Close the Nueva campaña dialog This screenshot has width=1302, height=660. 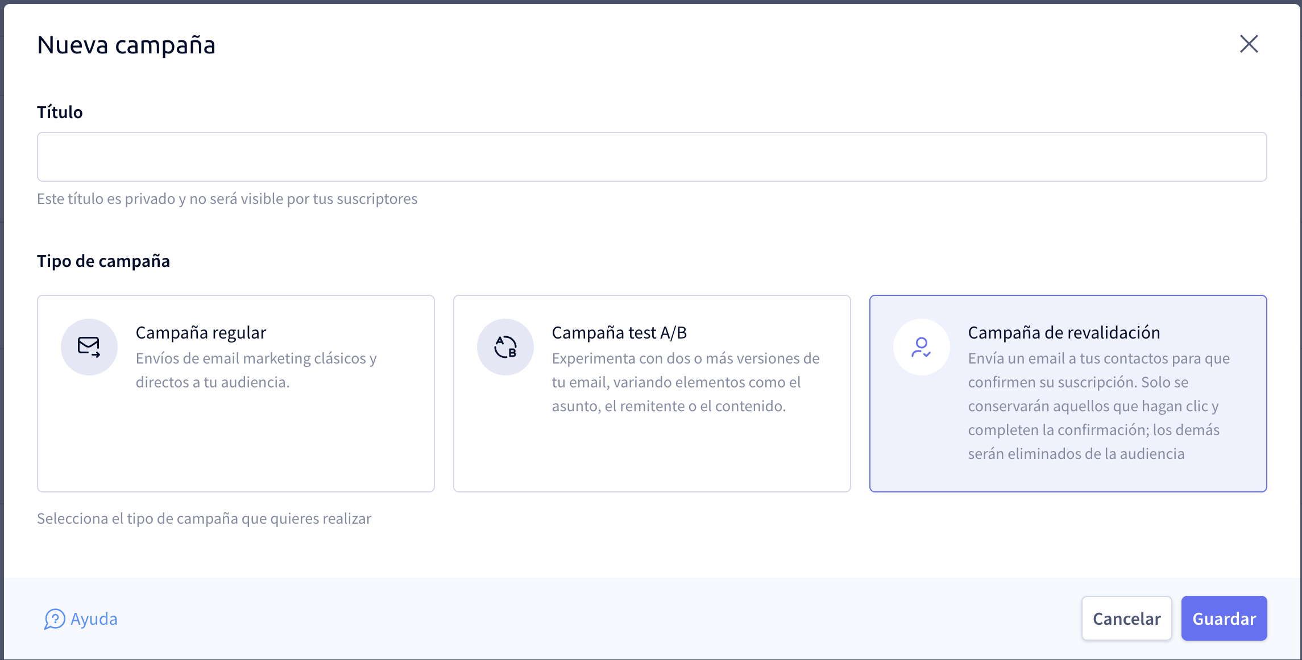(x=1249, y=44)
